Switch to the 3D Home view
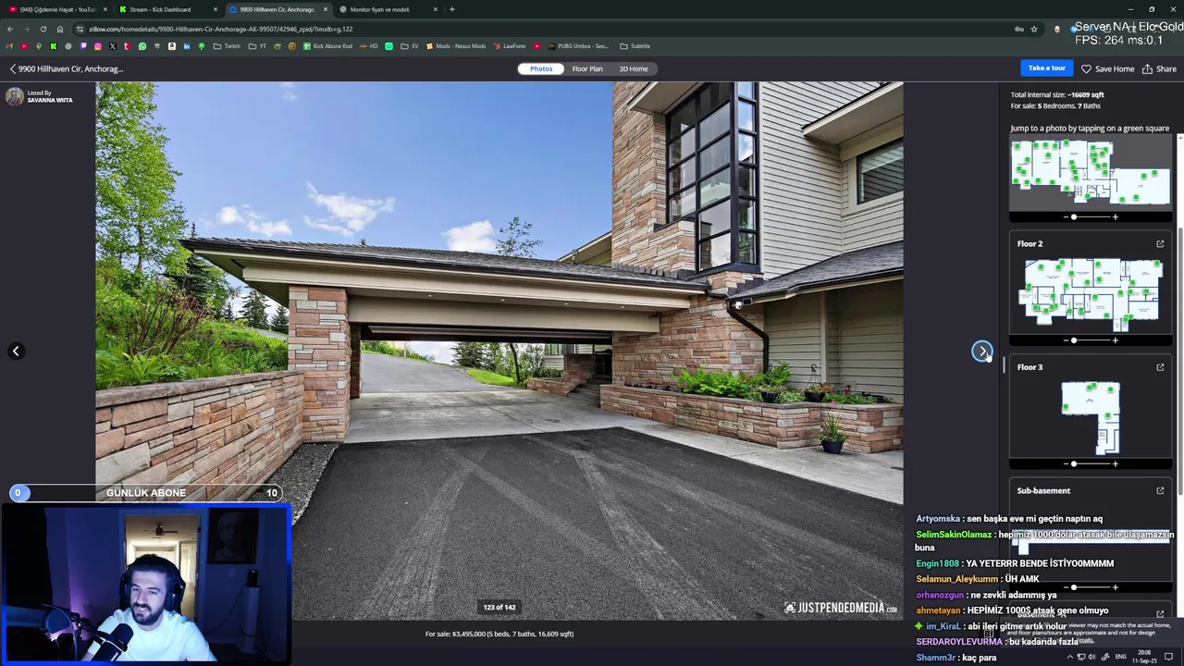Viewport: 1184px width, 666px height. (634, 68)
